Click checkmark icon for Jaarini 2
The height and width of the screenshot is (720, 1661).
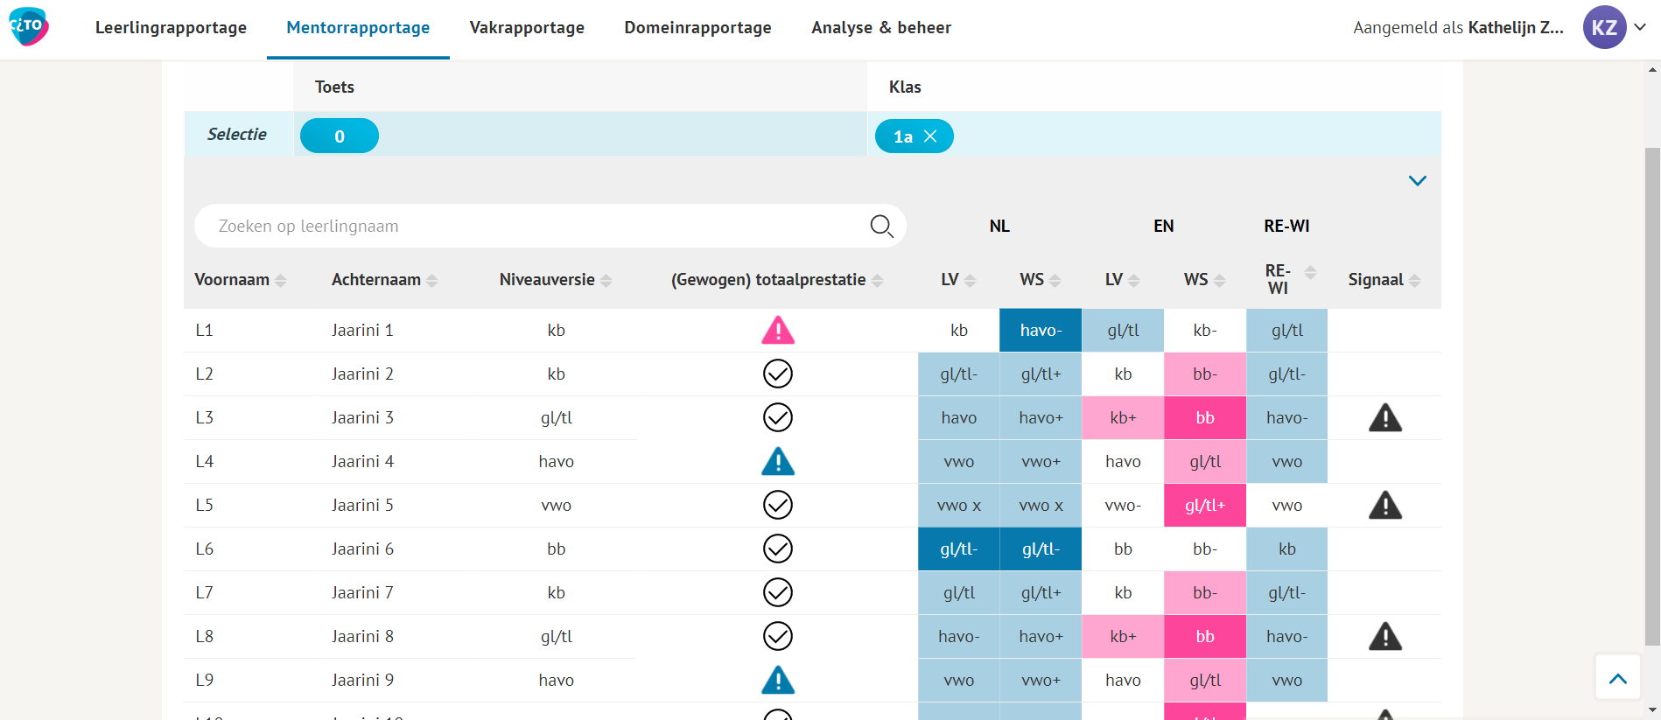778,374
